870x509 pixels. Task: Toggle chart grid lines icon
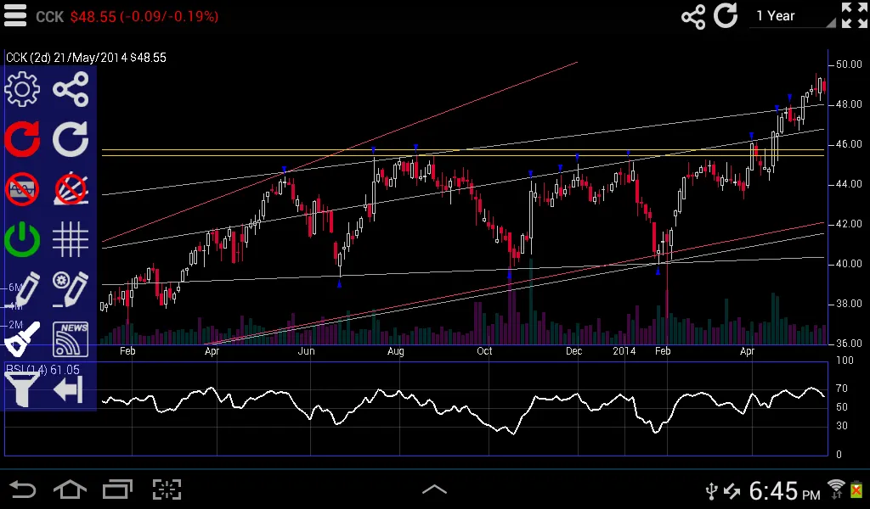tap(71, 239)
